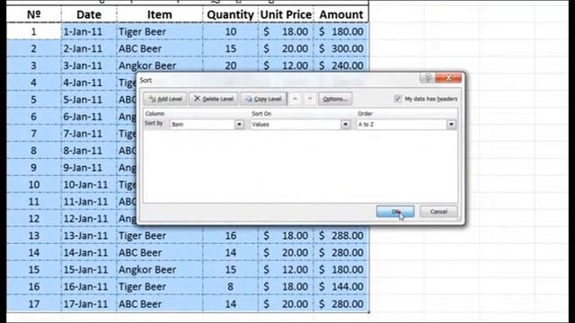
Task: Click quantity 8 in row 16
Action: pos(230,286)
